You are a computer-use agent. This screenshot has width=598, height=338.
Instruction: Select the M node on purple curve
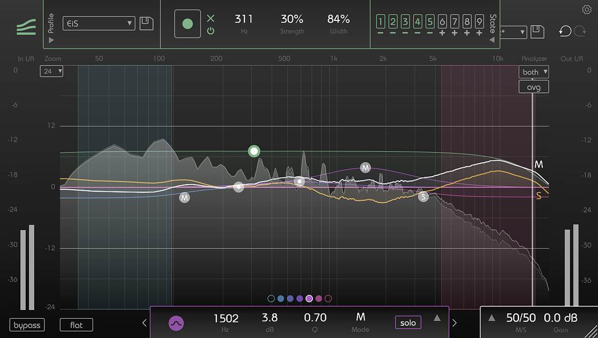pos(365,168)
